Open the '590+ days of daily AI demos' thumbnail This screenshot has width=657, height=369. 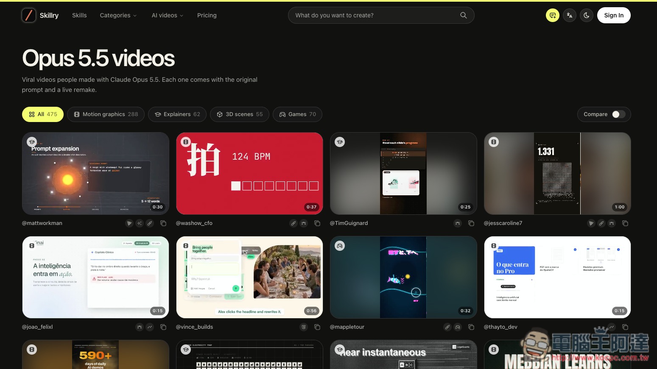click(x=95, y=354)
